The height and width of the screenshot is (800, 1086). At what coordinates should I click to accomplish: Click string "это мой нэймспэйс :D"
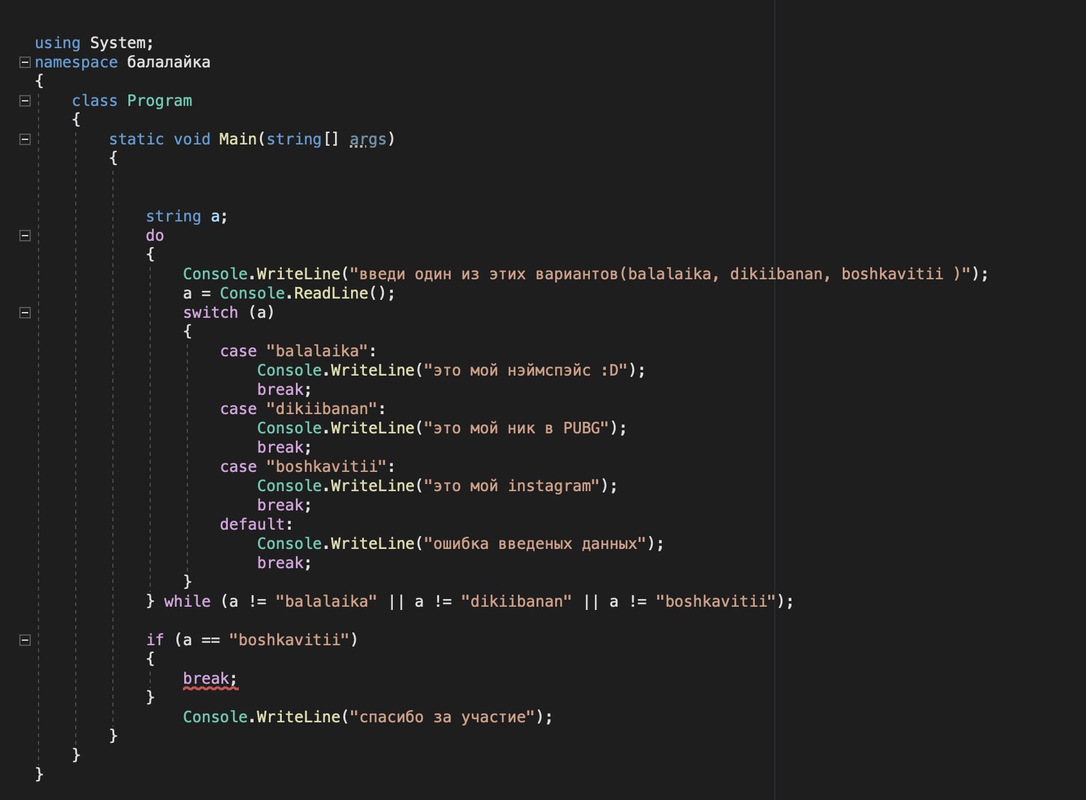click(526, 370)
